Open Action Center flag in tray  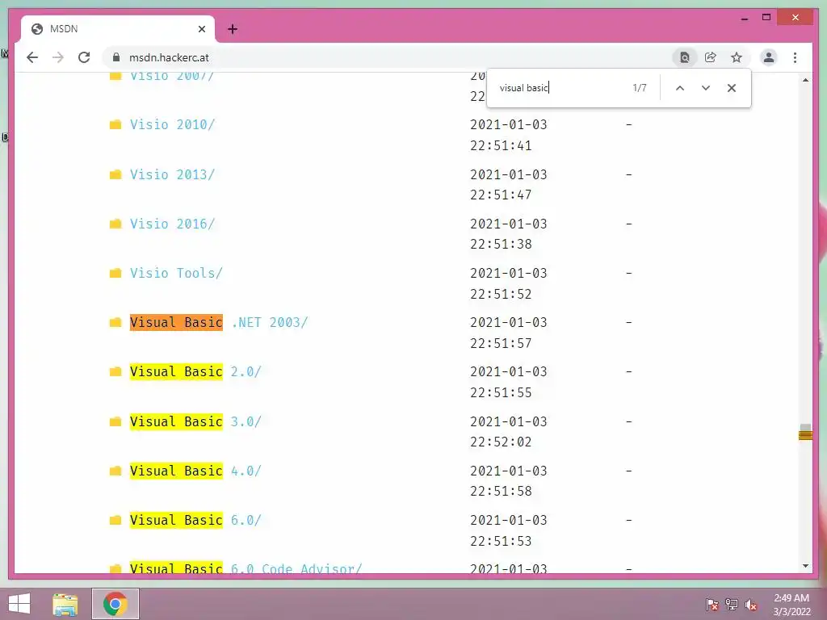click(712, 605)
